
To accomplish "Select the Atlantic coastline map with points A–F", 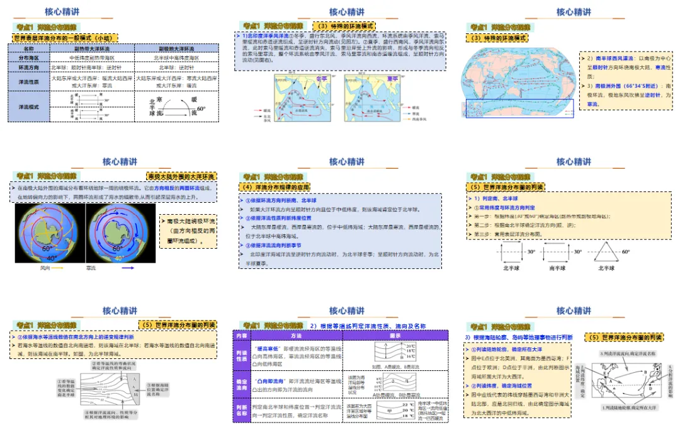I will point(626,380).
